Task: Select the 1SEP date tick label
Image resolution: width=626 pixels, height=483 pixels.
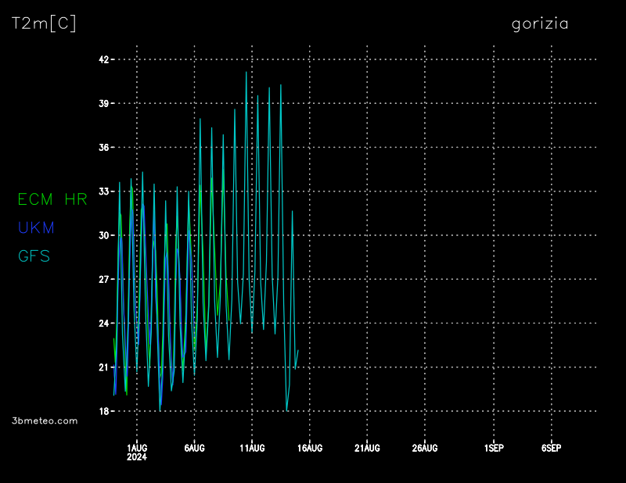Action: pos(494,448)
